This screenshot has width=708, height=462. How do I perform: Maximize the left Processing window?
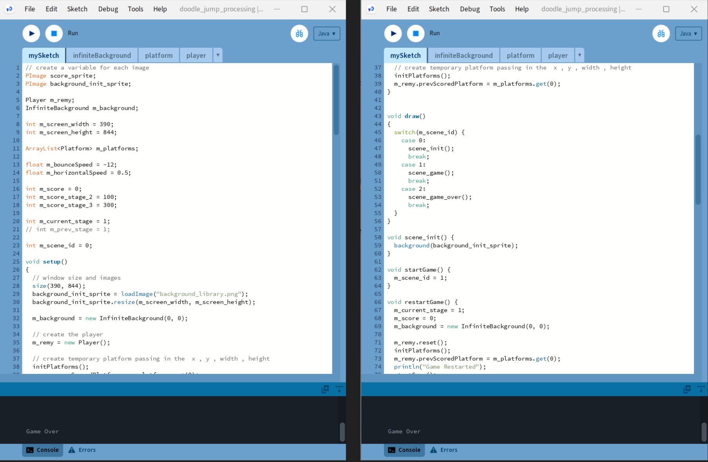point(304,9)
